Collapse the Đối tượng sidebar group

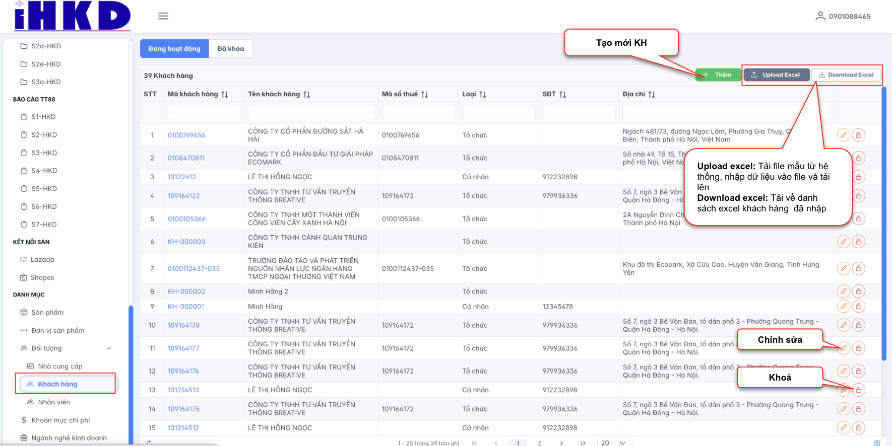[x=109, y=348]
